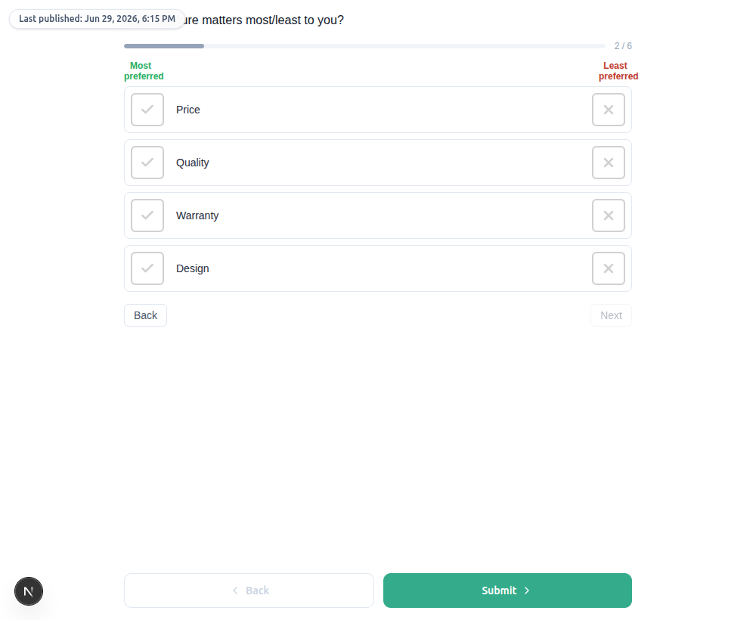Click the Next button below the options
The height and width of the screenshot is (620, 756).
611,315
